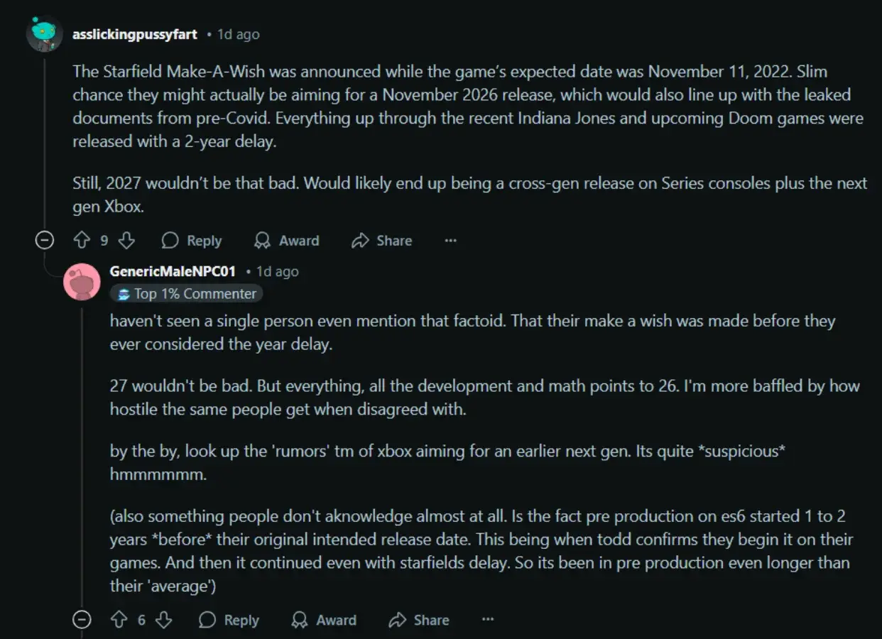Viewport: 882px width, 639px height.
Task: Share the first comment via Share icon
Action: click(x=360, y=241)
